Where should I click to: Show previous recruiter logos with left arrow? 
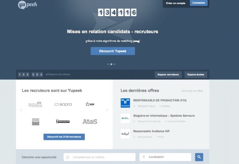tap(21, 110)
